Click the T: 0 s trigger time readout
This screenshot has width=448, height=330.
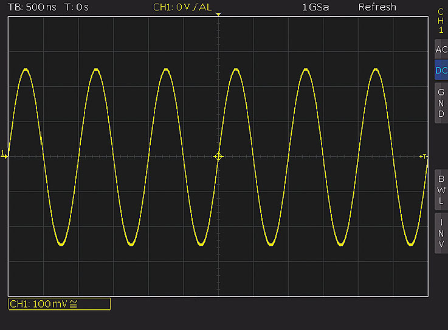77,7
